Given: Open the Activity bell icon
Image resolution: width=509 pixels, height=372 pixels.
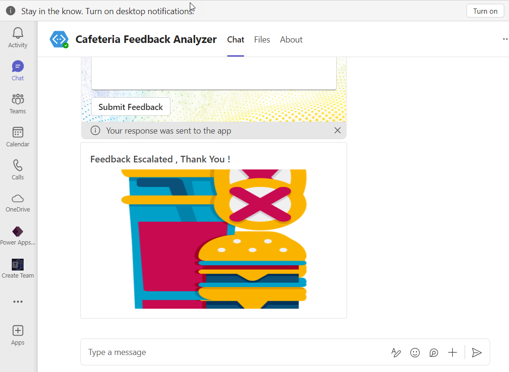Looking at the screenshot, I should pyautogui.click(x=18, y=37).
